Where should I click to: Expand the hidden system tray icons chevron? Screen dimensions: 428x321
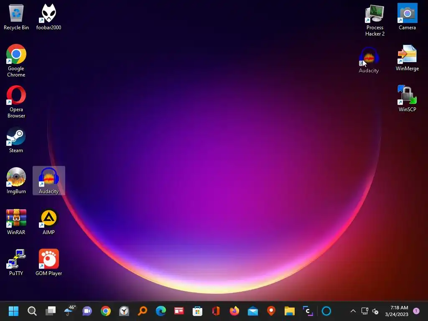353,311
